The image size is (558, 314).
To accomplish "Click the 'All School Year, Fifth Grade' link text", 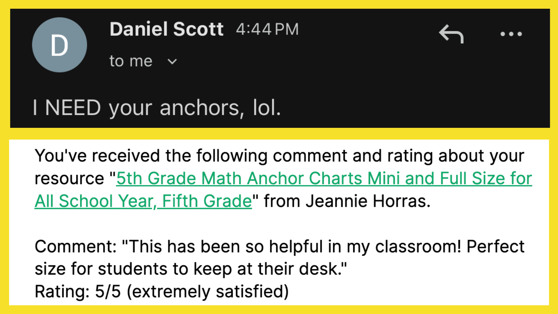I will [143, 201].
